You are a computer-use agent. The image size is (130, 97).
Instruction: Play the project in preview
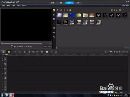(15, 47)
